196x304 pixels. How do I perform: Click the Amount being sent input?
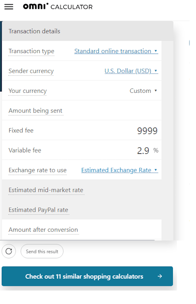tap(116, 111)
